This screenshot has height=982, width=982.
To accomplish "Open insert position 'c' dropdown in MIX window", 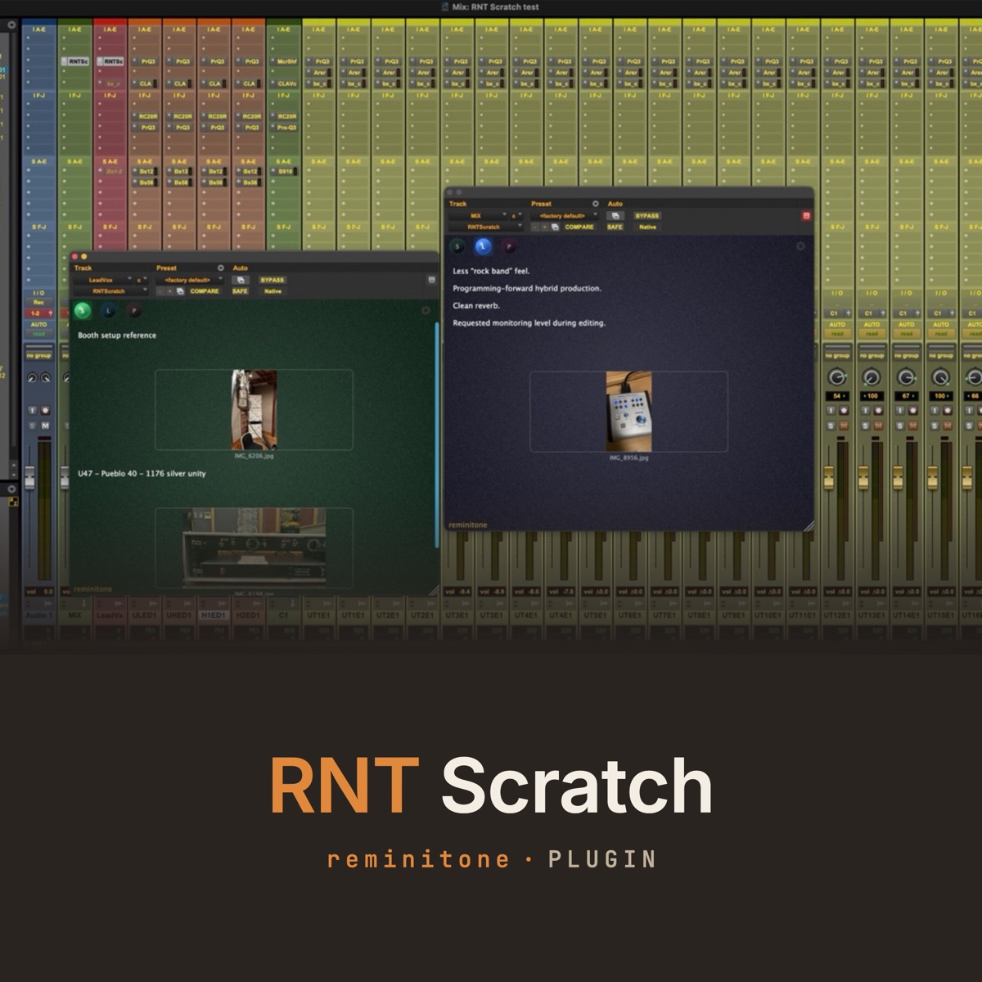I will pyautogui.click(x=516, y=216).
